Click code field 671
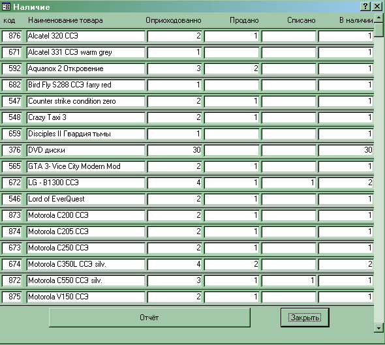 pos(12,52)
